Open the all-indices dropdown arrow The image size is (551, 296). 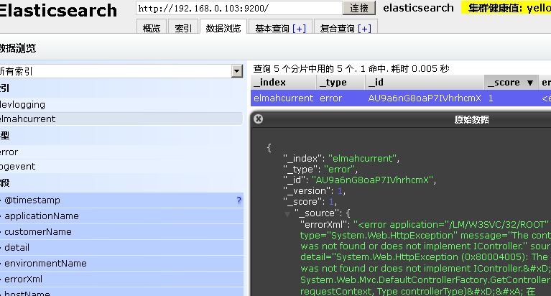click(x=237, y=71)
